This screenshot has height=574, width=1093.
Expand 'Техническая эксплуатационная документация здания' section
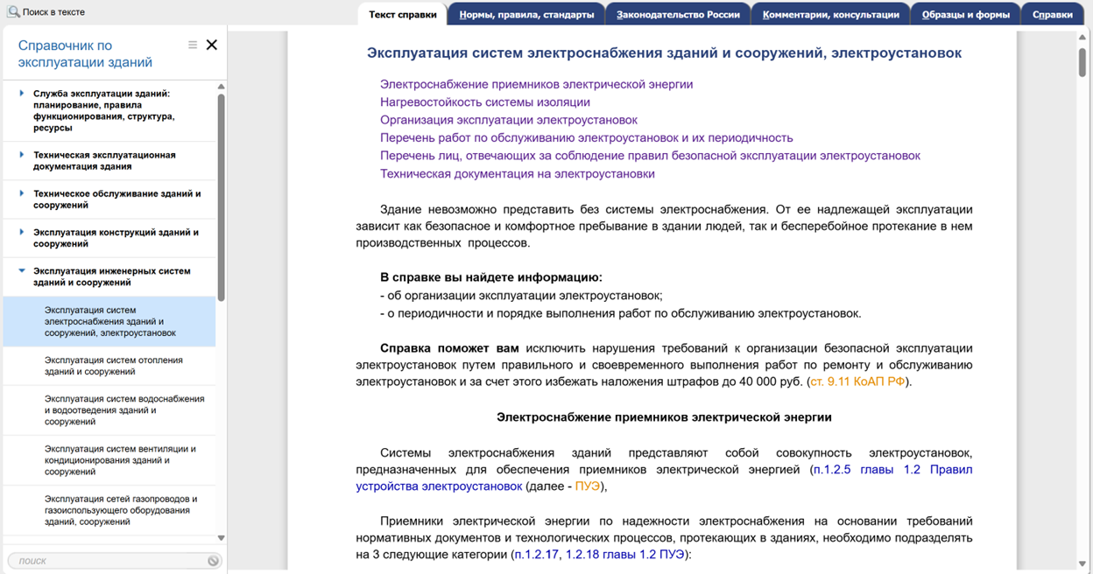tap(22, 155)
